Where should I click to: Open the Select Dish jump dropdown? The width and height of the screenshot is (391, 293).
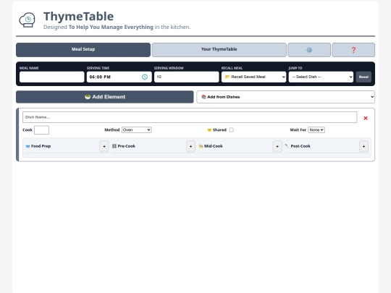[x=321, y=77]
